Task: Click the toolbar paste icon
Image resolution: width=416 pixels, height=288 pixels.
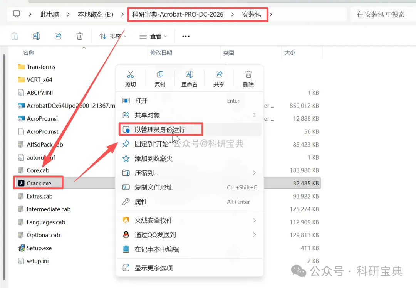Action: [x=15, y=36]
